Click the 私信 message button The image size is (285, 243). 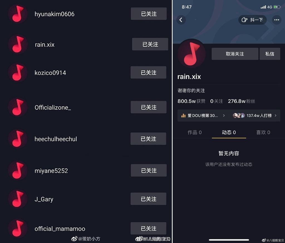pos(270,54)
